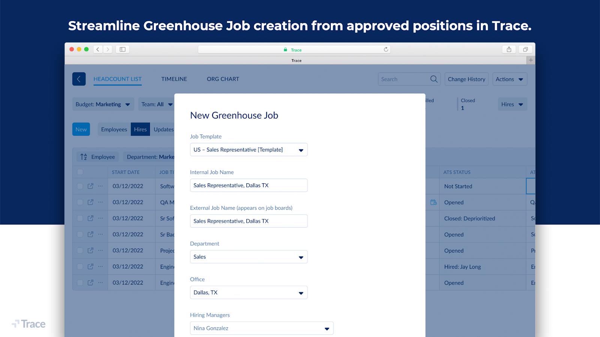The width and height of the screenshot is (600, 337).
Task: Click the blue back arrow button
Action: click(x=79, y=79)
